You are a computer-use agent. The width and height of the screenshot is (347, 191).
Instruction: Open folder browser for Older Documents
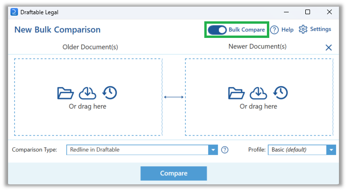65,93
